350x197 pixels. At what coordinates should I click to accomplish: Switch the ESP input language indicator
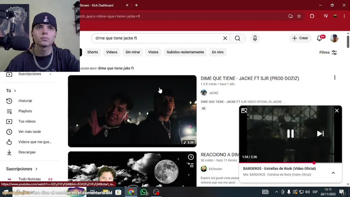tap(315, 192)
